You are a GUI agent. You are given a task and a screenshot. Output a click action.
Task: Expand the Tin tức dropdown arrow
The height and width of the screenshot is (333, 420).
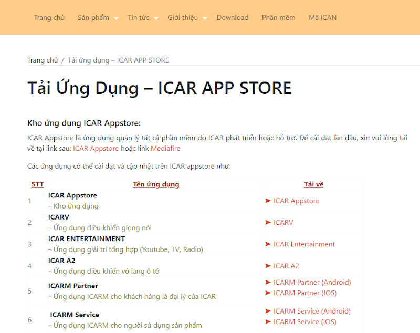tap(156, 18)
